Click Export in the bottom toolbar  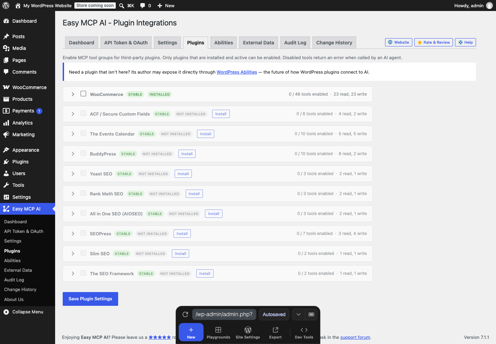275,333
